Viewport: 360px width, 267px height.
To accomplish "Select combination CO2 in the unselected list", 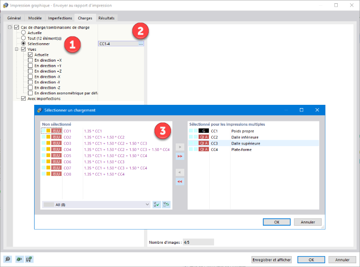I will [106, 137].
